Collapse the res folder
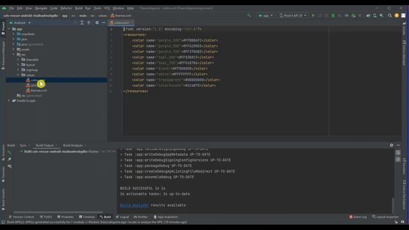Image resolution: width=409 pixels, height=230 pixels. click(x=13, y=54)
